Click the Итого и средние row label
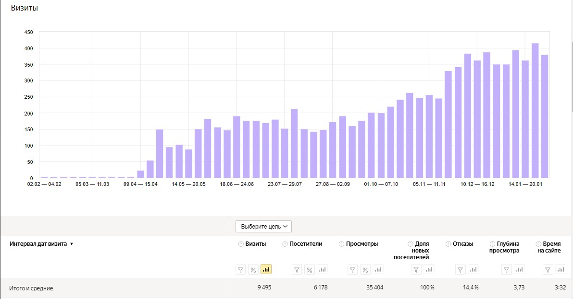 31,288
